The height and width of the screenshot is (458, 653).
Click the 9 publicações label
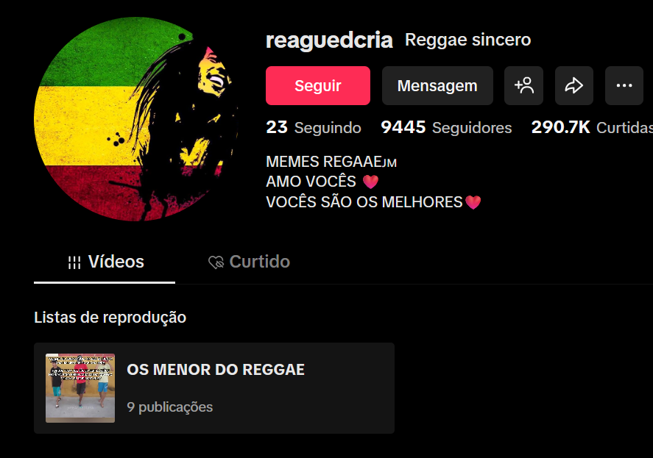tap(170, 407)
